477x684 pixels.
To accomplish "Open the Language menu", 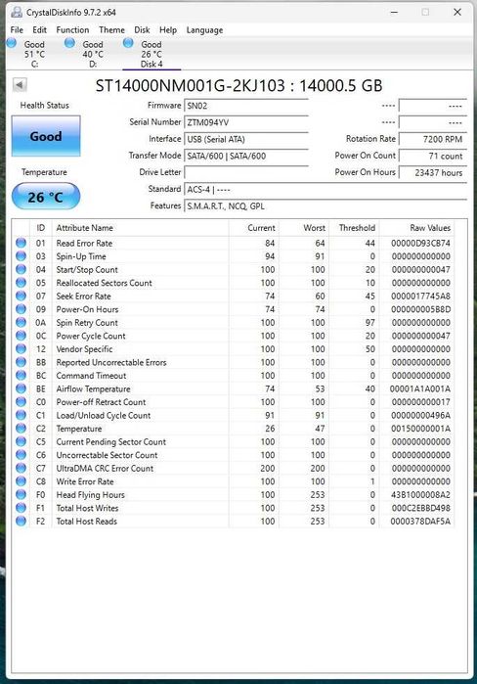I will [x=204, y=29].
